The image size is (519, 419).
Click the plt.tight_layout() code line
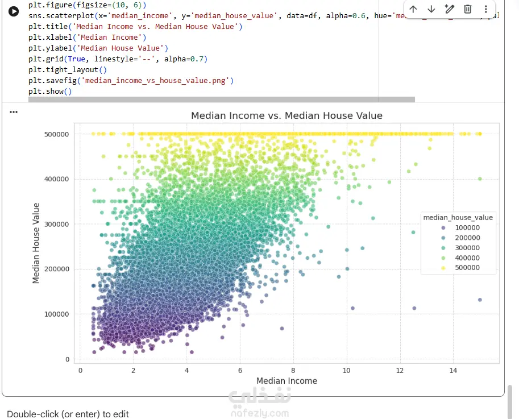[x=68, y=70]
